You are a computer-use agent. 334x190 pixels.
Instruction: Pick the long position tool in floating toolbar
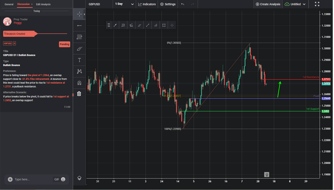point(131,25)
